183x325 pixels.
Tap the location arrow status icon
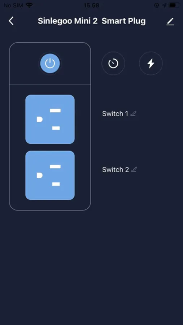click(x=164, y=5)
